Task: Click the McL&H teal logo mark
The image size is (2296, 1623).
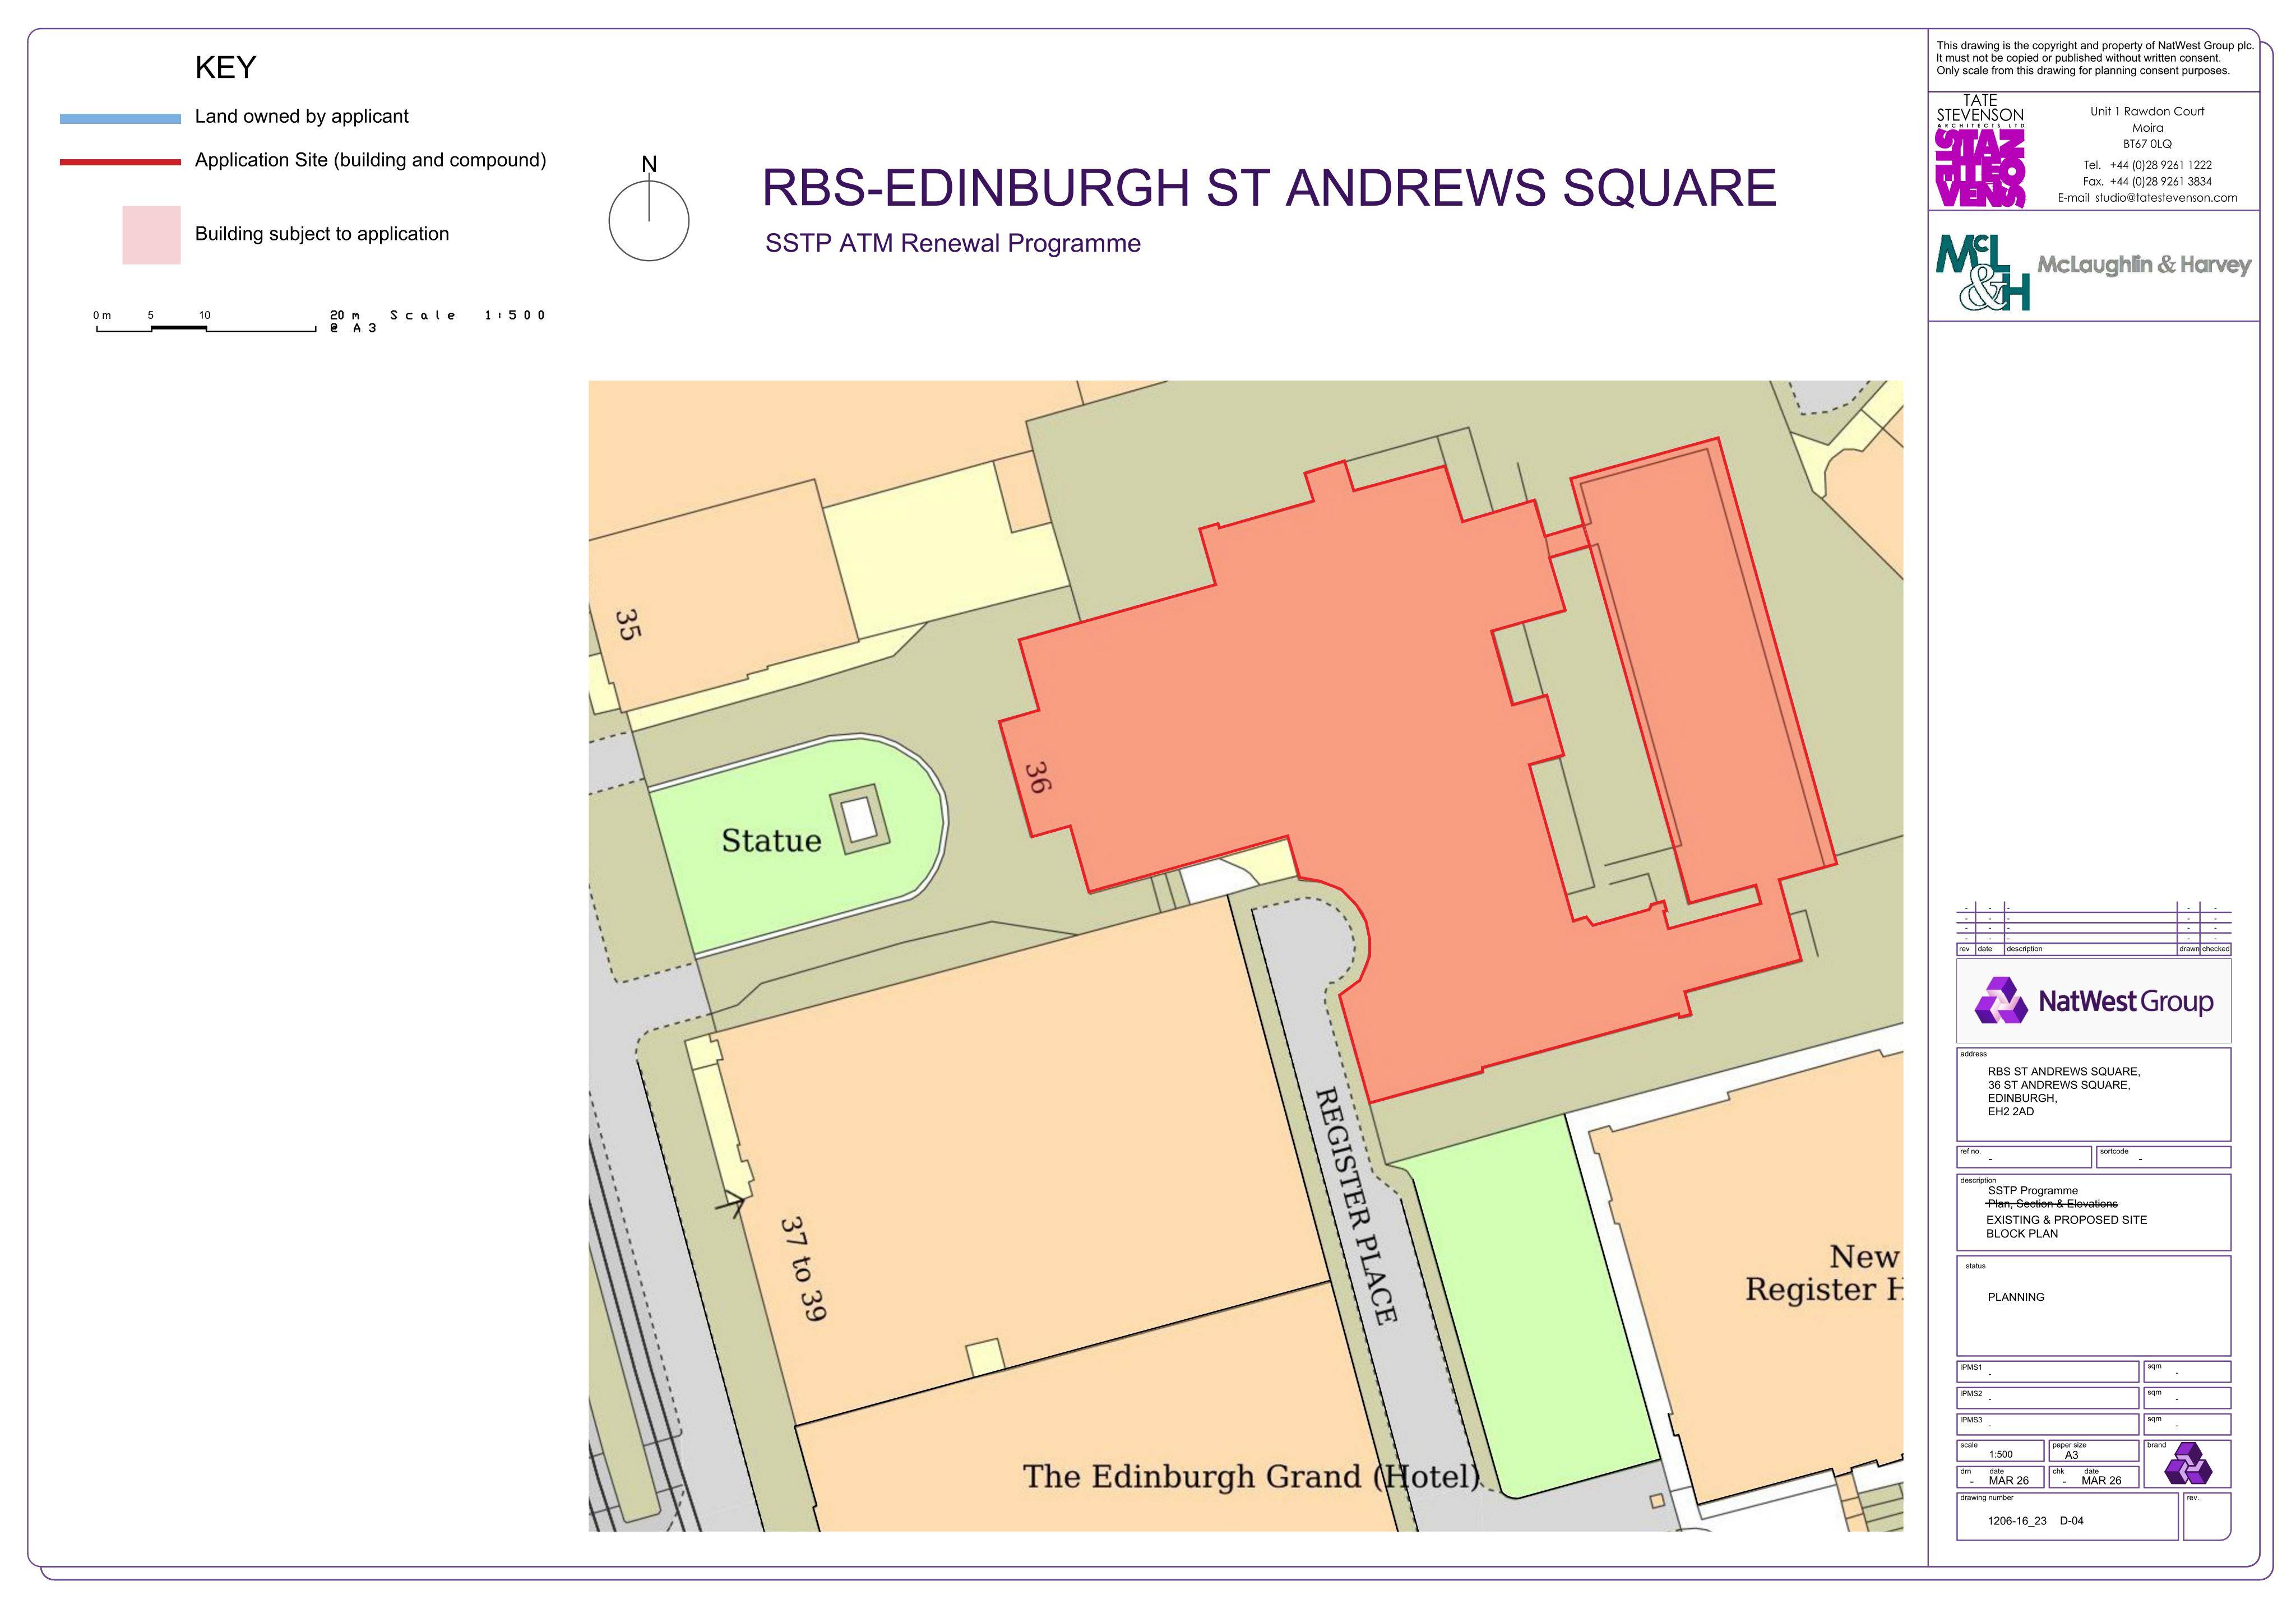Action: 1983,272
